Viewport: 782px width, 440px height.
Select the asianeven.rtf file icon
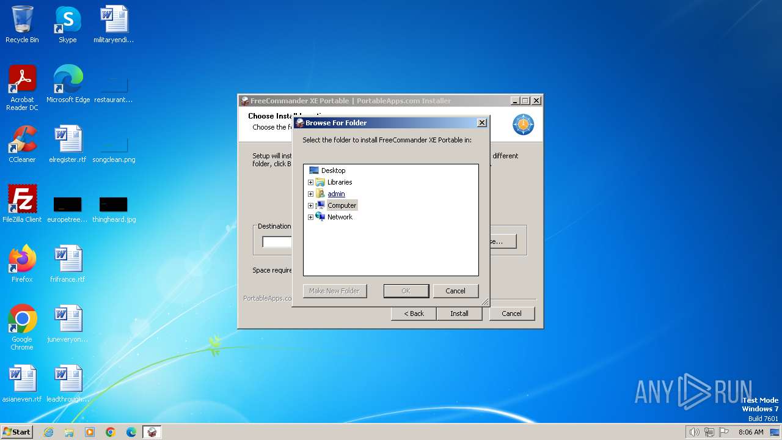click(x=22, y=384)
